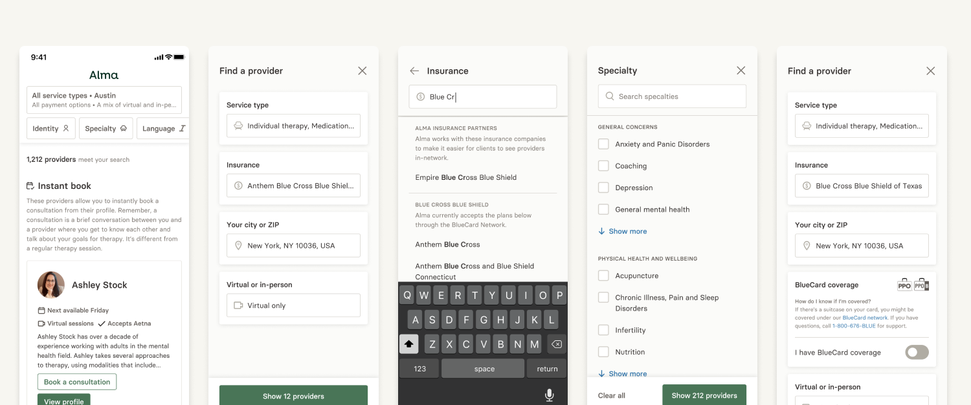Click the insurance search field with Blue Cr

click(483, 96)
